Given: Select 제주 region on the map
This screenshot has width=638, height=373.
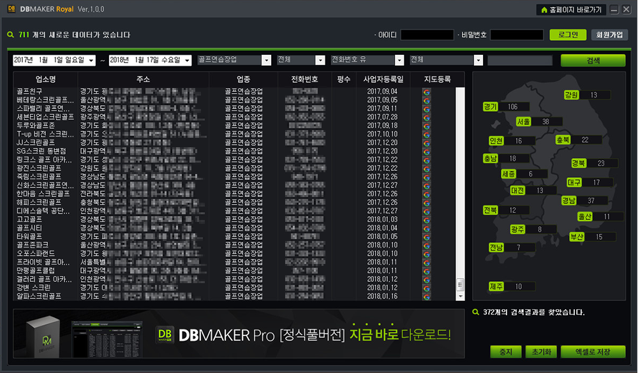Looking at the screenshot, I should tap(496, 286).
